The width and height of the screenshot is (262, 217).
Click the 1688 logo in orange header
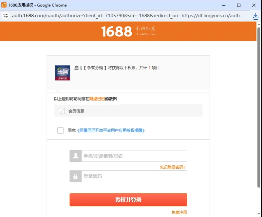(117, 31)
